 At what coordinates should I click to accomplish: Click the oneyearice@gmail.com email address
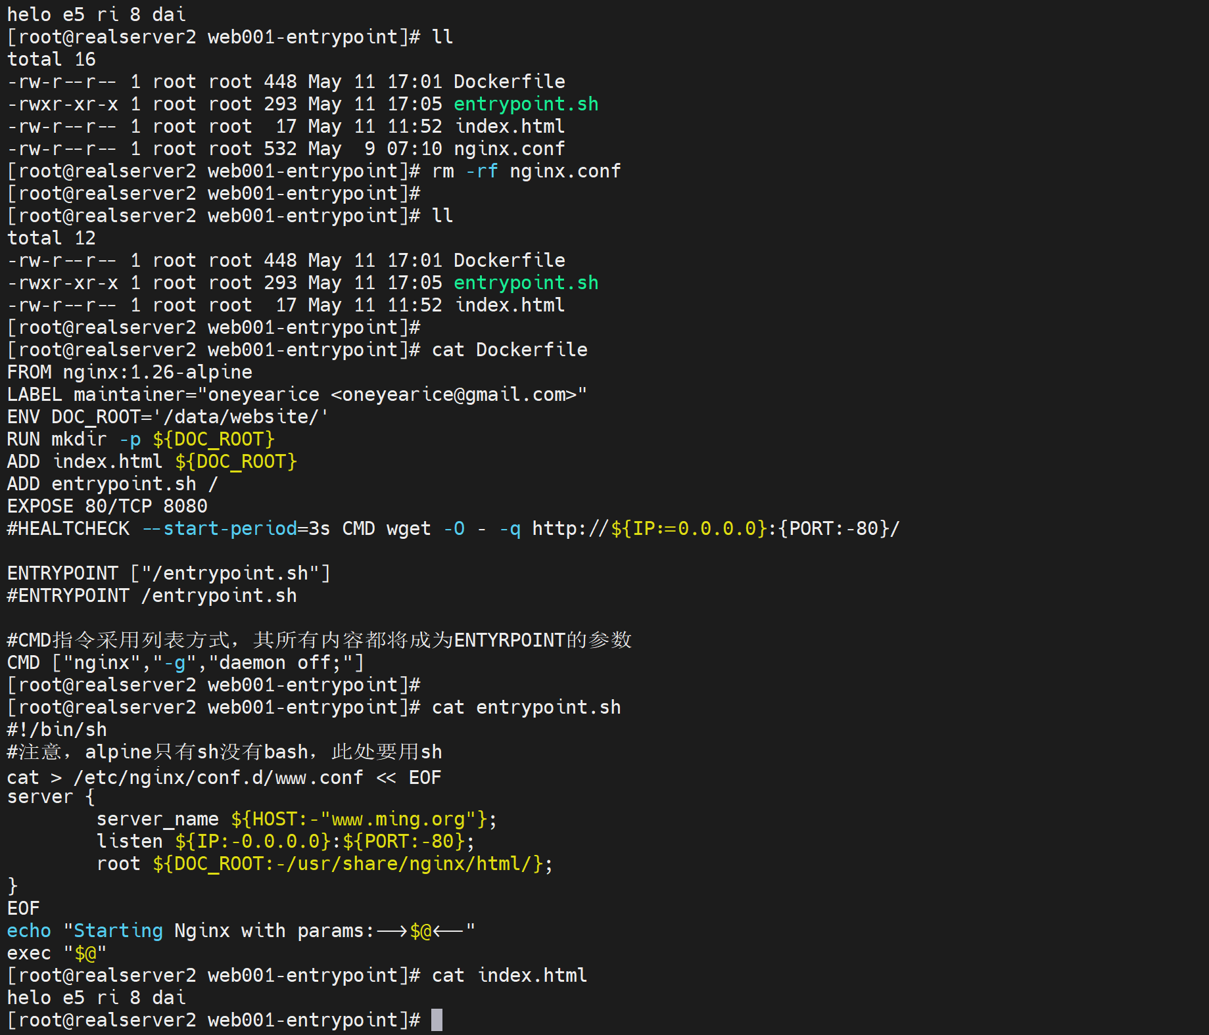454,394
